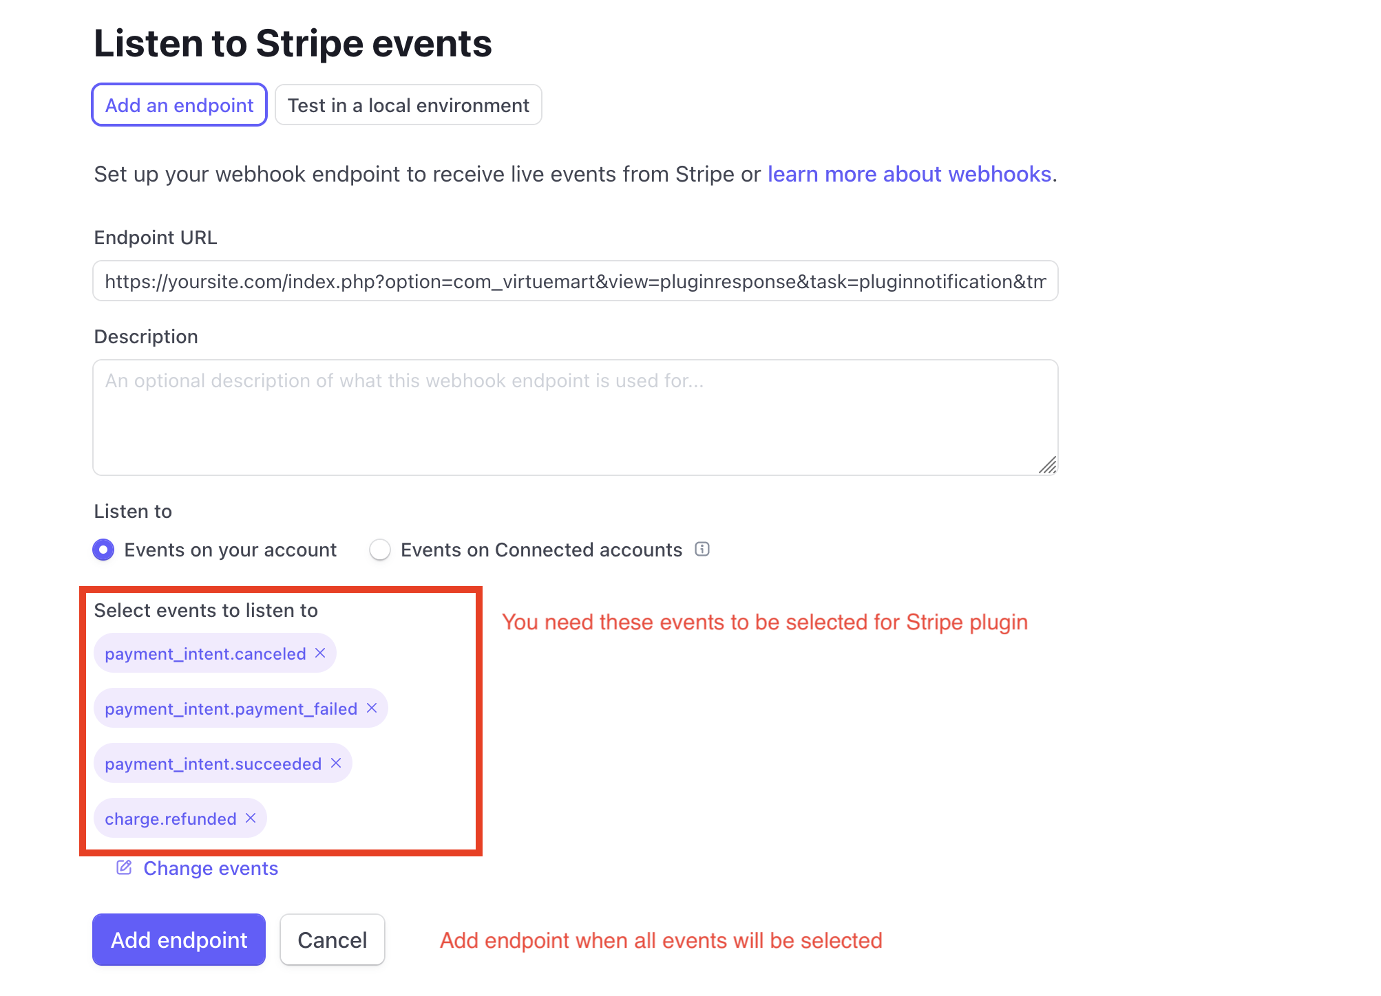Click the info icon next to Connected accounts

[702, 550]
